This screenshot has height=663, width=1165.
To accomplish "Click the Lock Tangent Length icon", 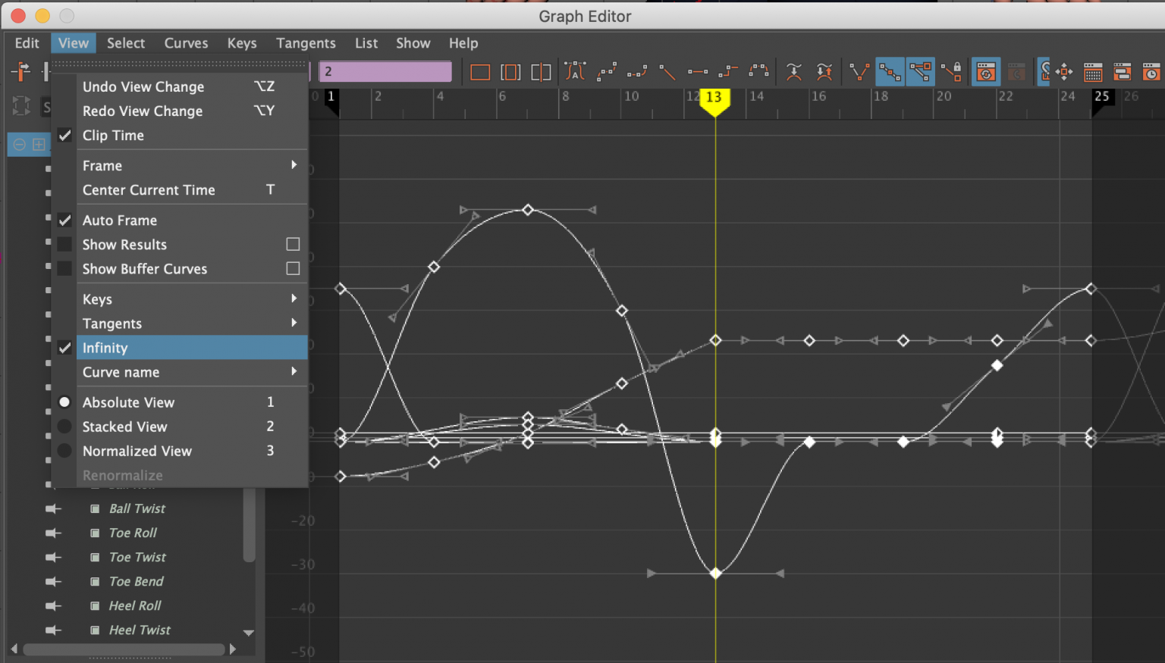I will (951, 72).
